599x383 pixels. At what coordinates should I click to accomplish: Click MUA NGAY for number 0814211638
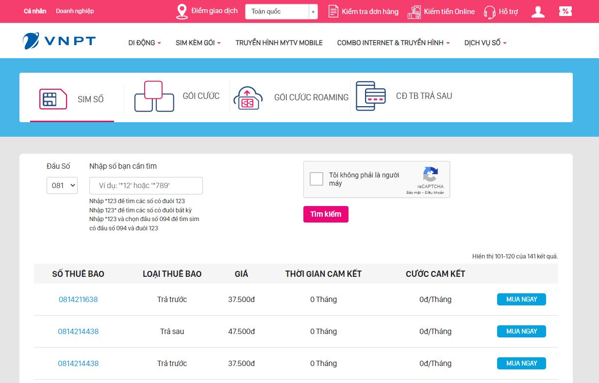521,300
